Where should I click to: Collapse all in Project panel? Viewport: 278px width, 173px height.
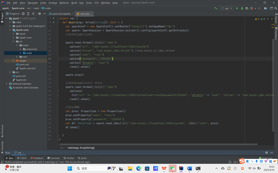[x=33, y=14]
